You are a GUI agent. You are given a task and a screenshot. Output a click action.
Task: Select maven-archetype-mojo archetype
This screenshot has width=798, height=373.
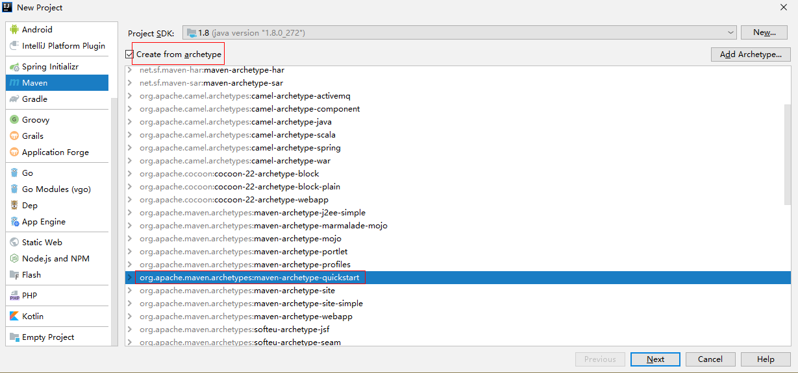tap(458, 239)
